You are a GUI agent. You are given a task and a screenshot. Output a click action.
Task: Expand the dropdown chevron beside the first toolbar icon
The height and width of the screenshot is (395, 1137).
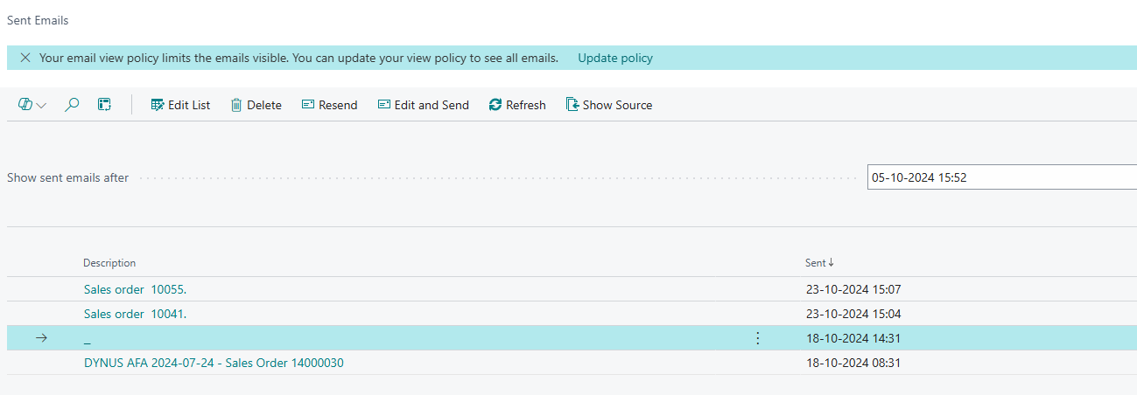(x=41, y=106)
